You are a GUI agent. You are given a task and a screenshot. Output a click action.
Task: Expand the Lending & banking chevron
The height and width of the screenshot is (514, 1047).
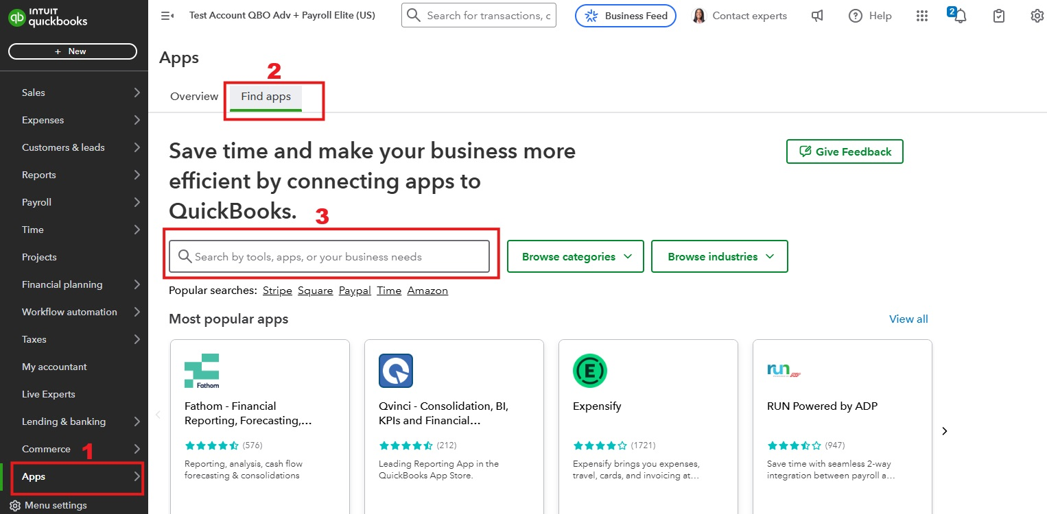pyautogui.click(x=137, y=421)
